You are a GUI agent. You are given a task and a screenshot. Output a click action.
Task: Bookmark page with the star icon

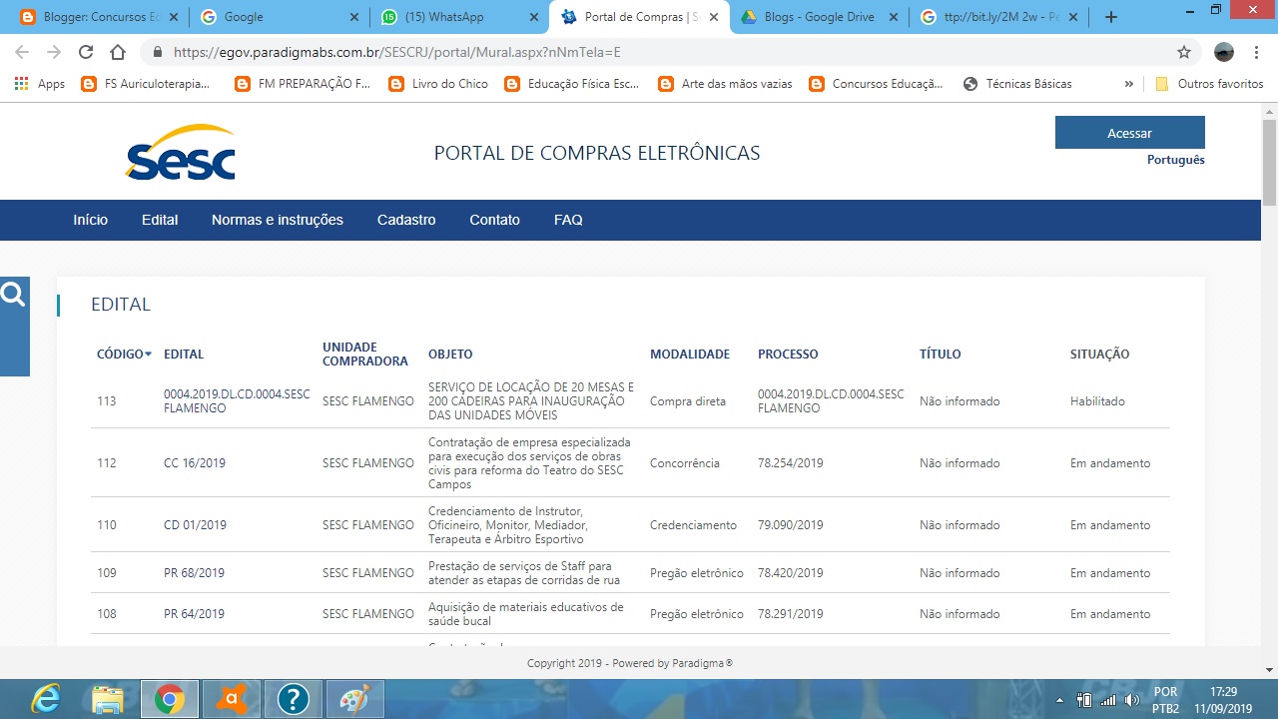(1184, 52)
